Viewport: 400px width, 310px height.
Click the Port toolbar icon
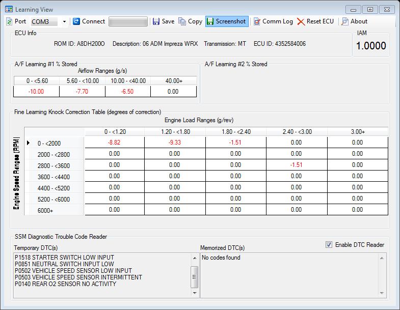pos(10,21)
